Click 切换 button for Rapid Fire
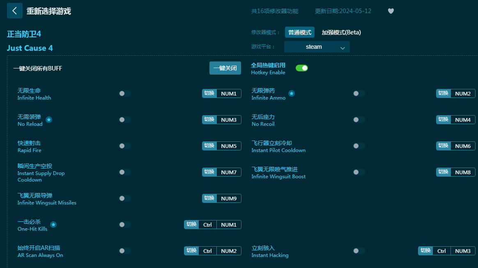478x268 pixels. (x=209, y=146)
